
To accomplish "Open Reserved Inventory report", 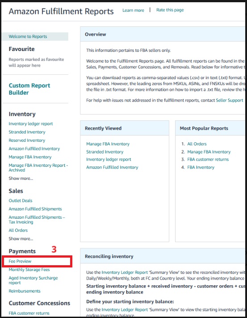I will (x=27, y=140).
